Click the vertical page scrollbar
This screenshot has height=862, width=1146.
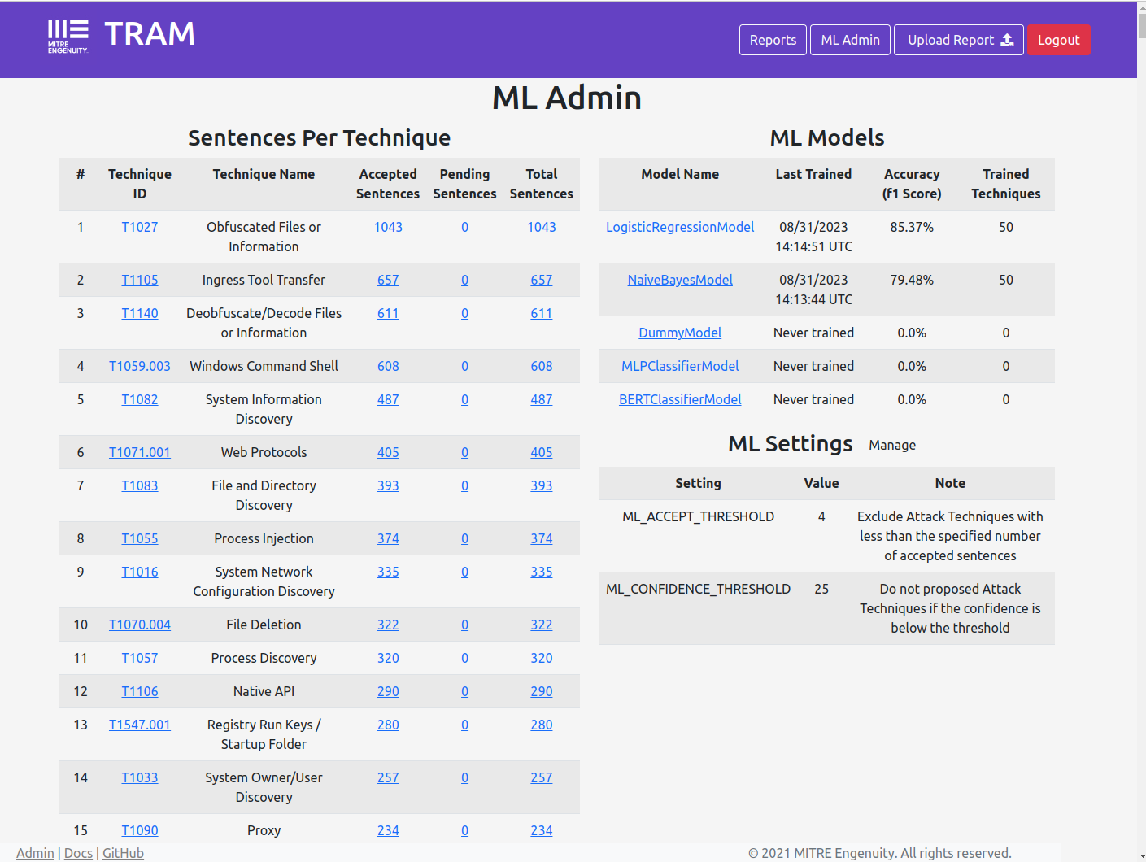1141,431
